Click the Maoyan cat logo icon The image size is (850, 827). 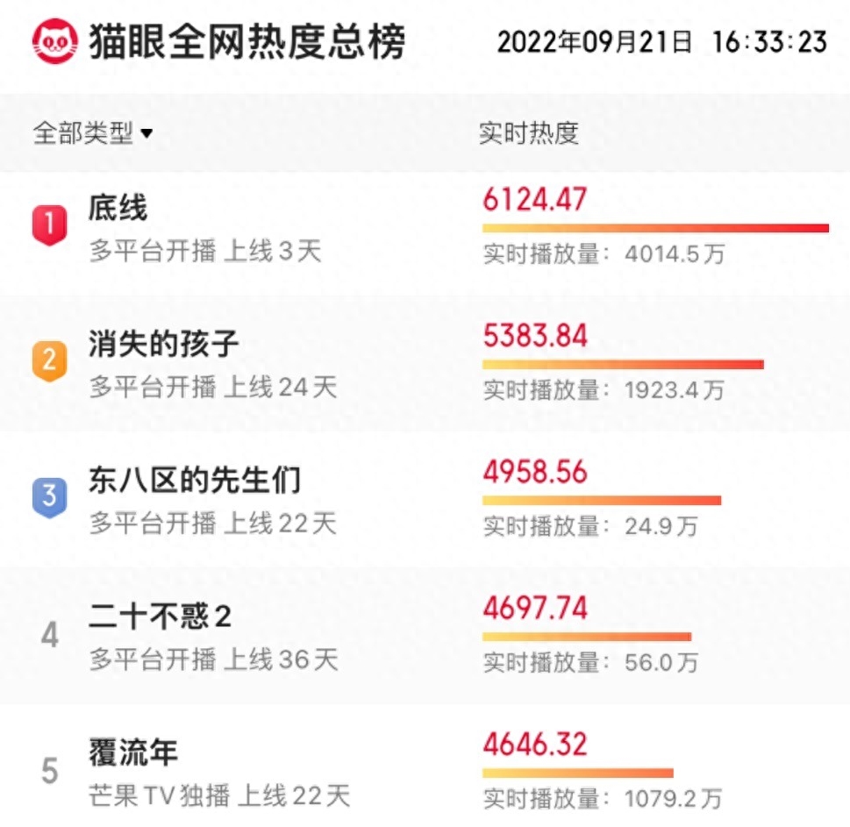[x=54, y=41]
